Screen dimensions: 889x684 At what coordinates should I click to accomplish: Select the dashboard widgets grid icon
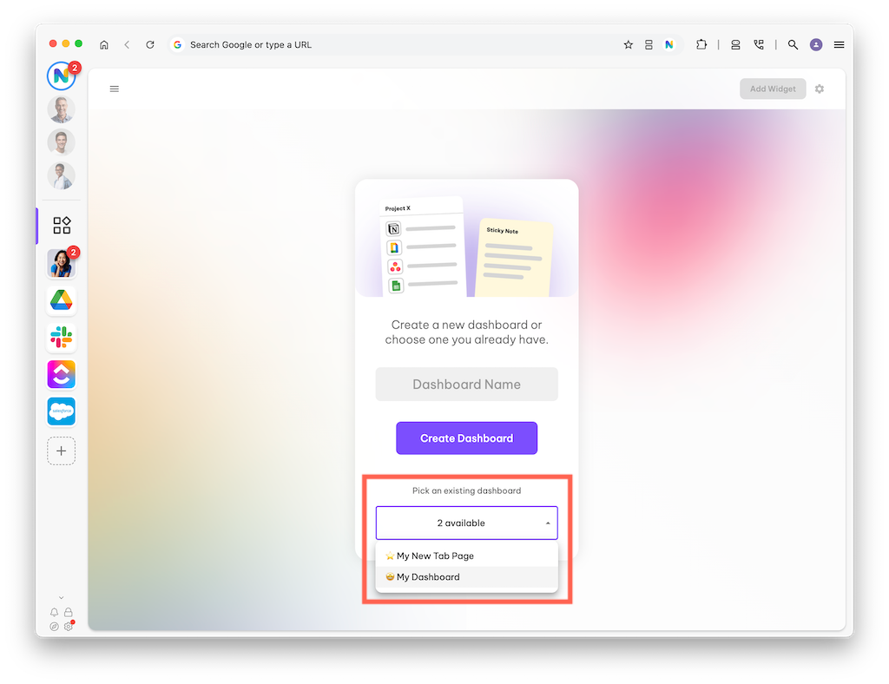coord(62,225)
